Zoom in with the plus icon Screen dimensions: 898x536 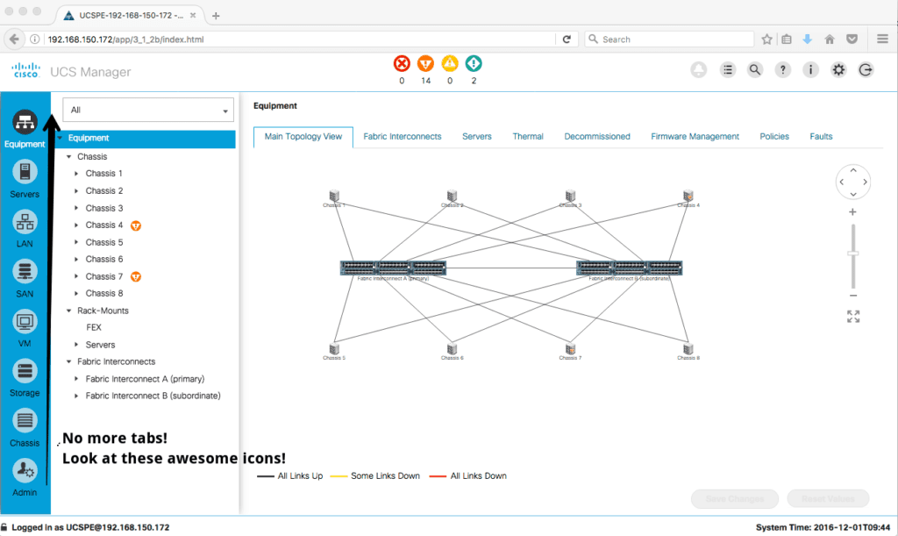(852, 212)
